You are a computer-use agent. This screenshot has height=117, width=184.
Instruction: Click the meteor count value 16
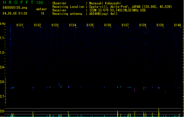coord(42,13)
